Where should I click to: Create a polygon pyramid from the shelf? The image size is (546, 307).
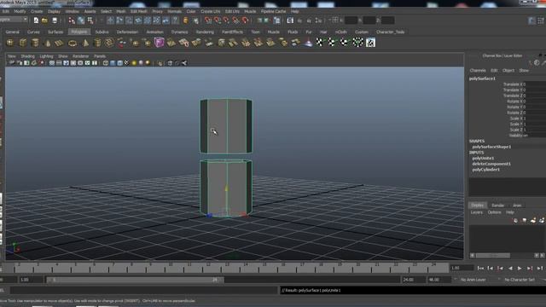coord(85,43)
